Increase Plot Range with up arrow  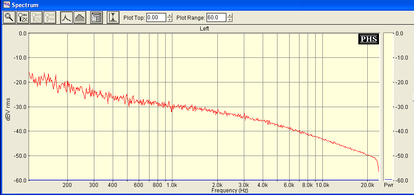click(230, 15)
